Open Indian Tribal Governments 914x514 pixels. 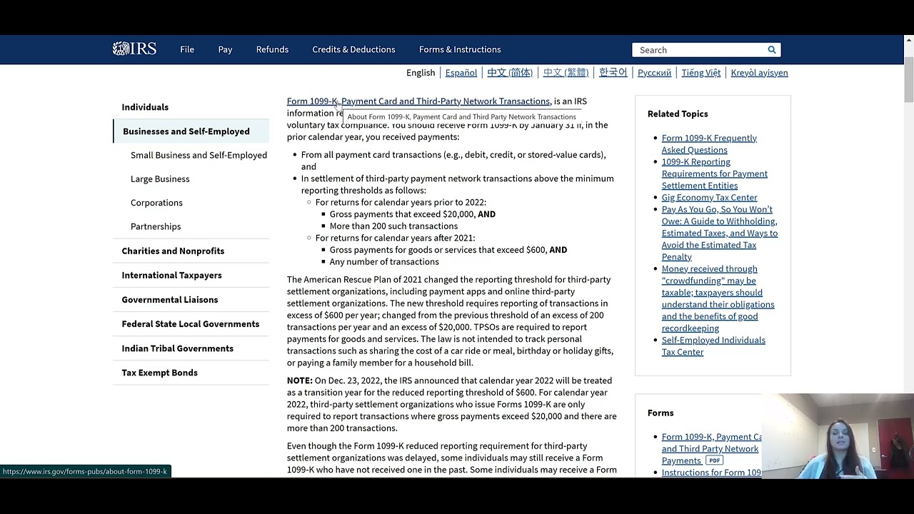(177, 348)
